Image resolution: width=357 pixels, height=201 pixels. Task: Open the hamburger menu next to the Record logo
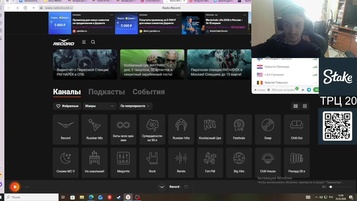[84, 42]
